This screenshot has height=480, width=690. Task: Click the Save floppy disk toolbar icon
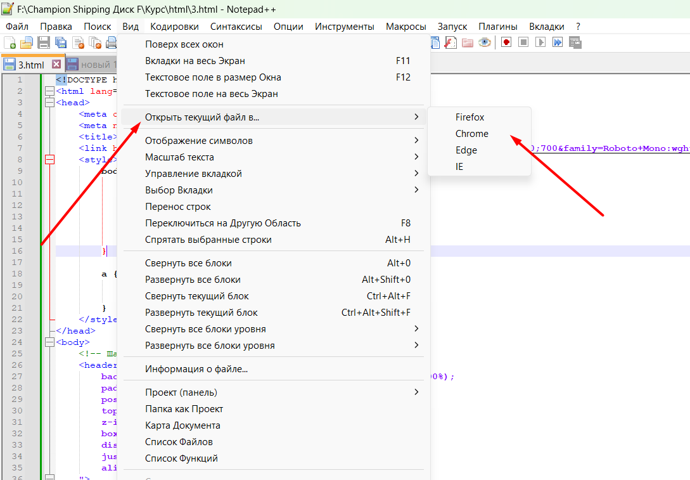pyautogui.click(x=44, y=42)
